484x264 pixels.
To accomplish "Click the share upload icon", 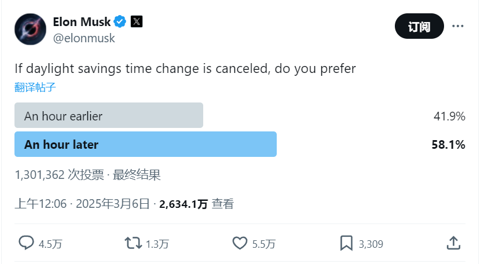I will tap(454, 243).
